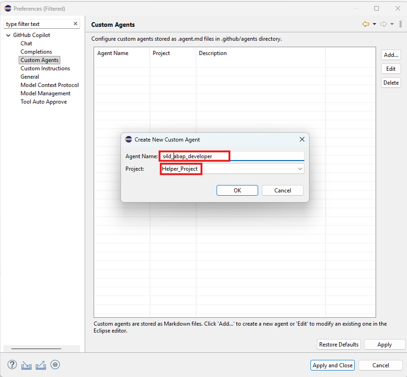Open the Completions preferences page
This screenshot has width=407, height=377.
coord(36,52)
